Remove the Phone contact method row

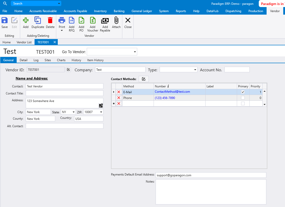click(119, 98)
